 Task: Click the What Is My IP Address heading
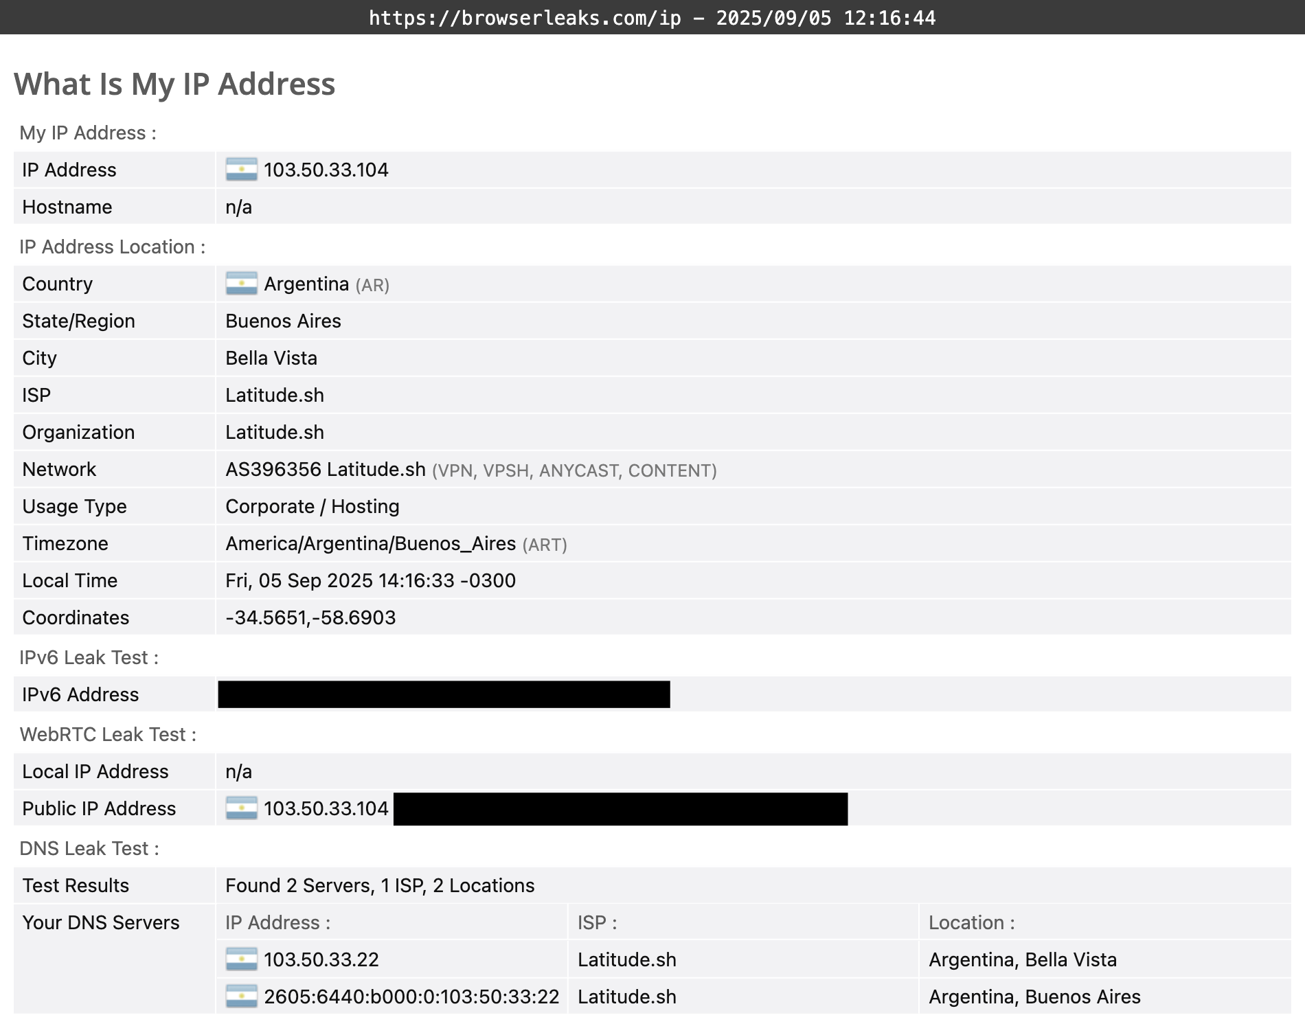pos(174,84)
